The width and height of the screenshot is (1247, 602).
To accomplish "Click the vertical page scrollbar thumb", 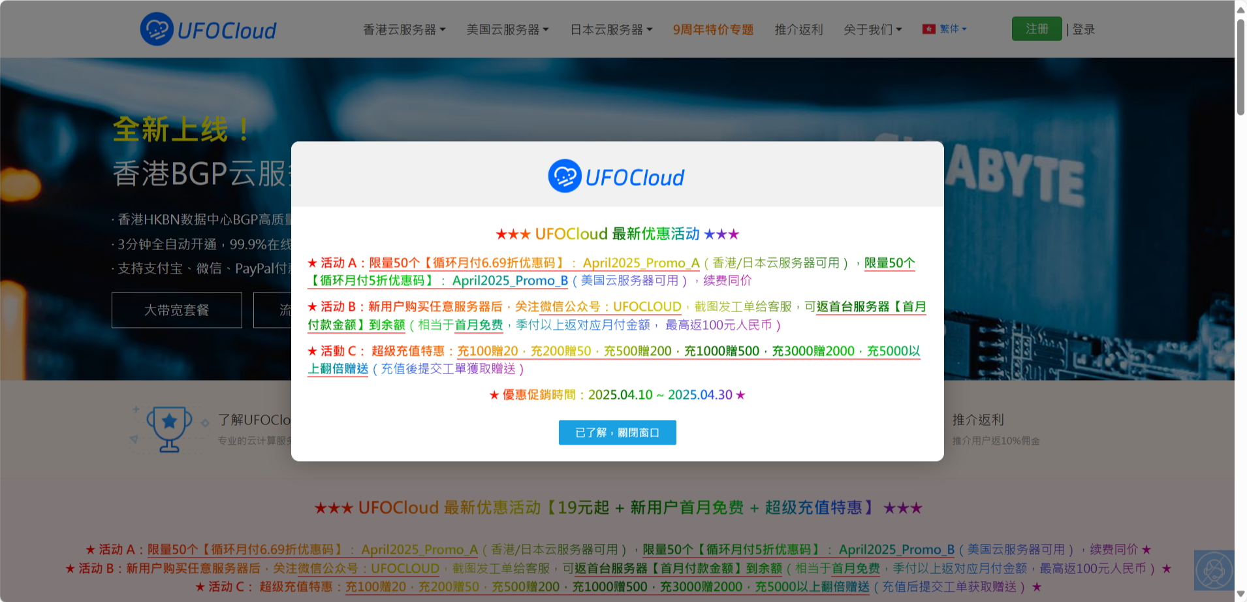I will coord(1240,65).
